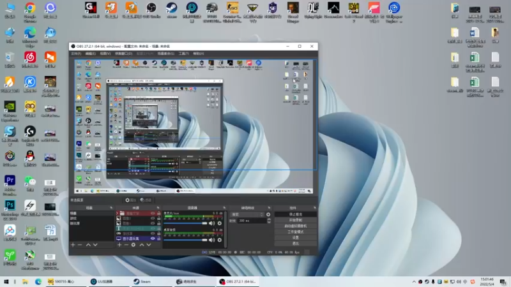The width and height of the screenshot is (511, 287).
Task: Move source down in Sources dock
Action: [x=149, y=245]
